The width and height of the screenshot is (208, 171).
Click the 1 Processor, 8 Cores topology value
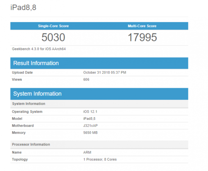[100, 159]
